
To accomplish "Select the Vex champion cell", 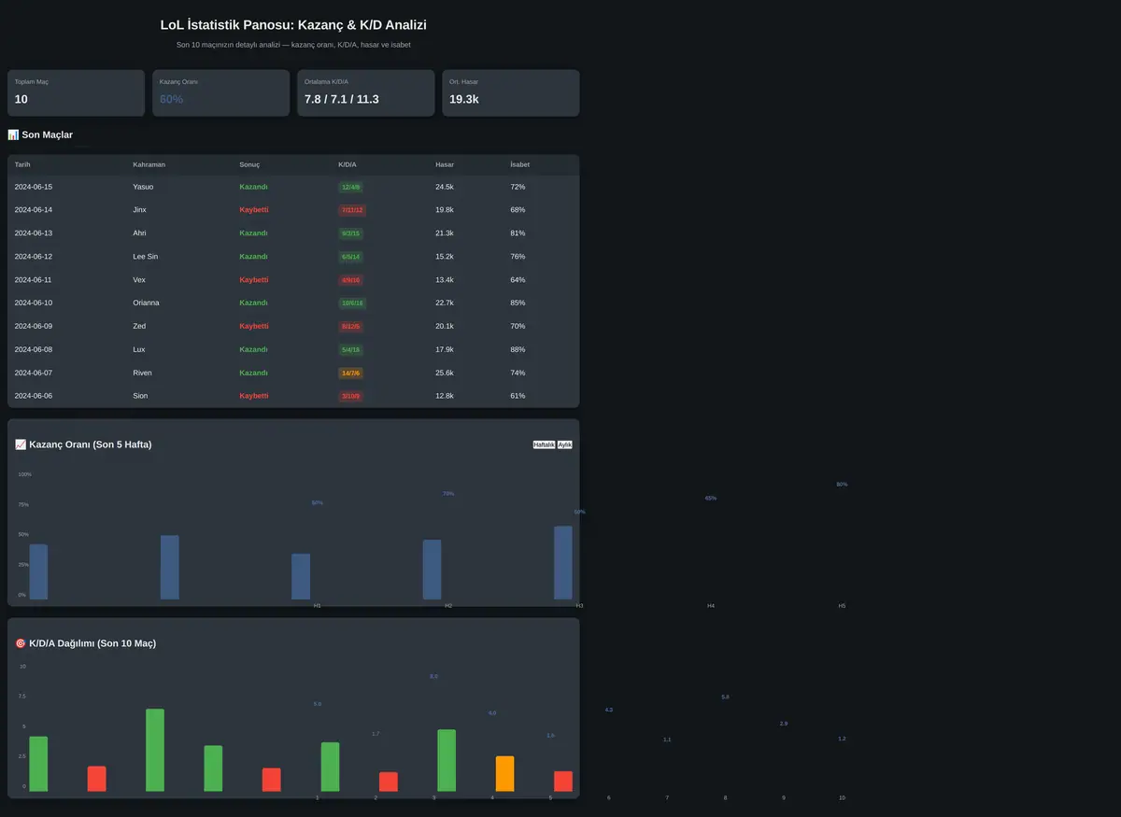I will pos(140,280).
